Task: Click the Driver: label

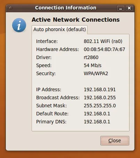Action: click(x=44, y=57)
